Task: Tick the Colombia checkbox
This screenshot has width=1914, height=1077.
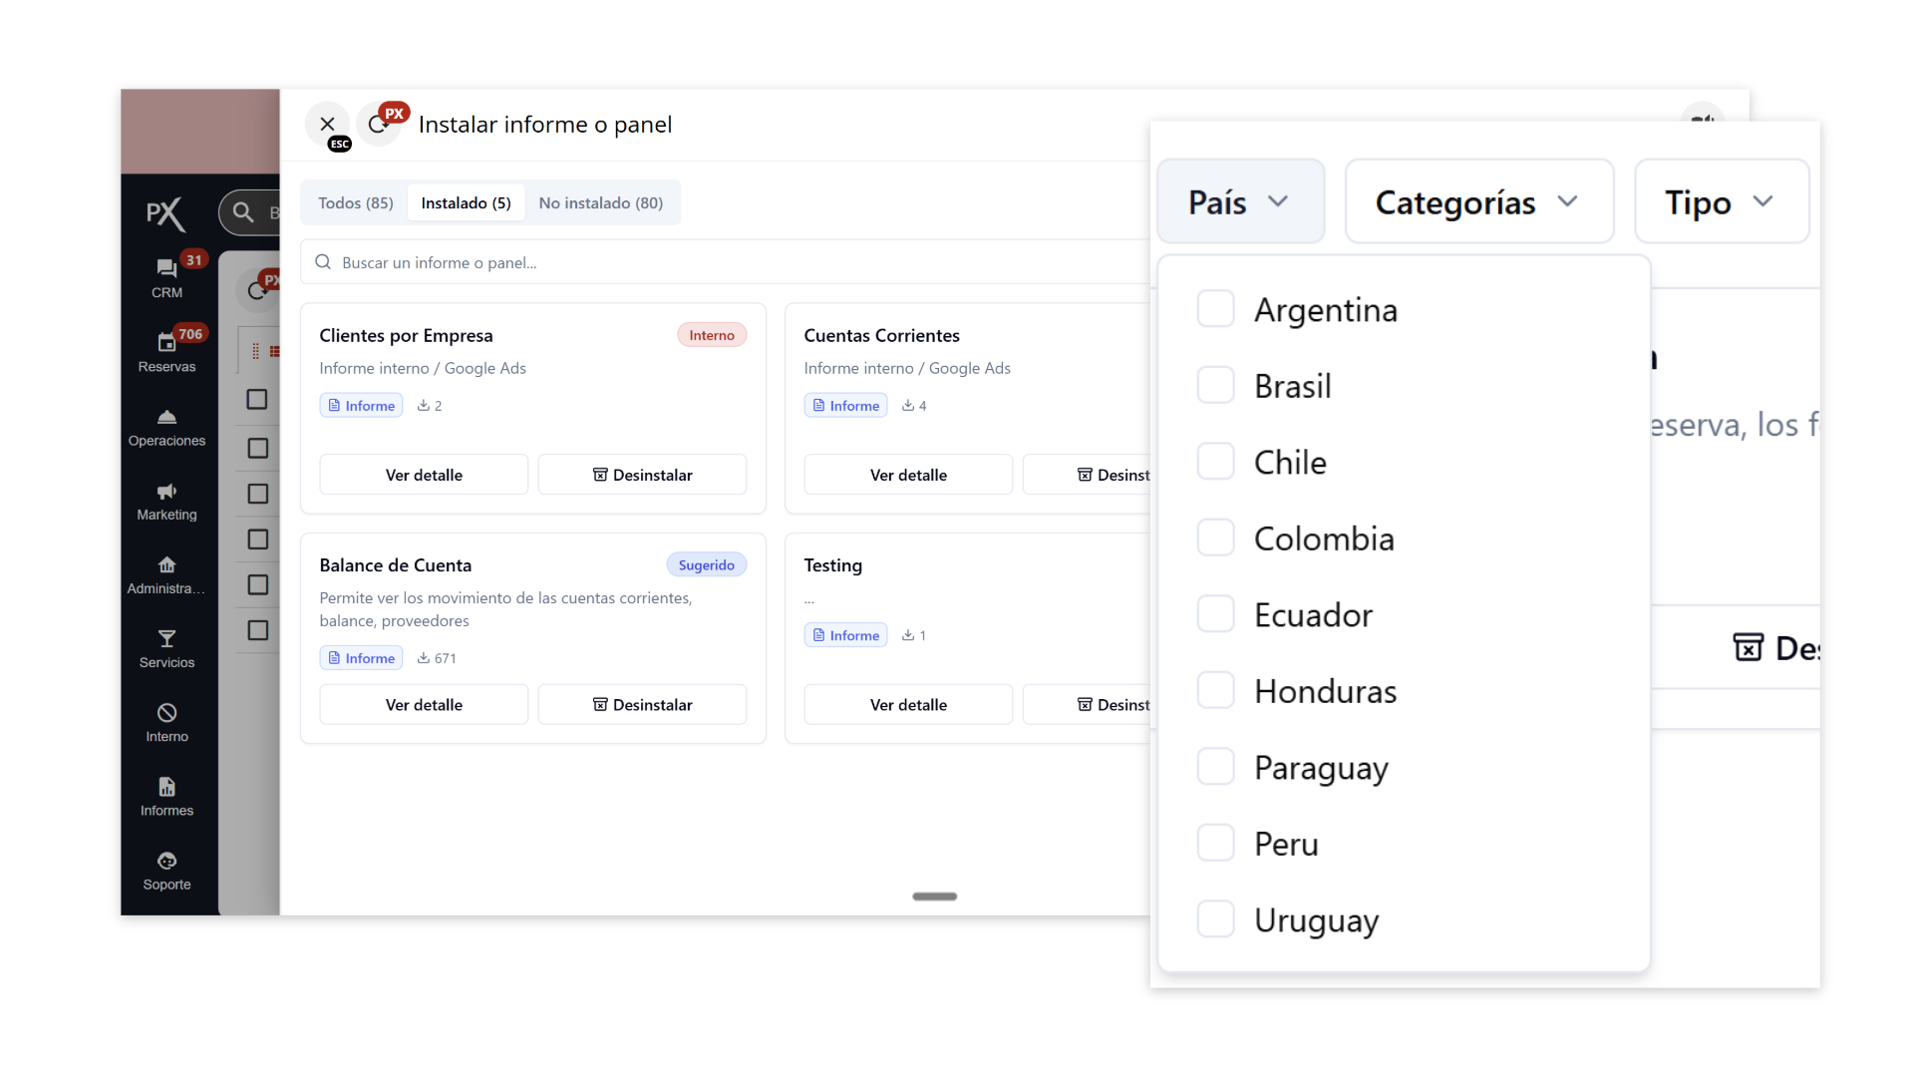Action: pyautogui.click(x=1215, y=538)
